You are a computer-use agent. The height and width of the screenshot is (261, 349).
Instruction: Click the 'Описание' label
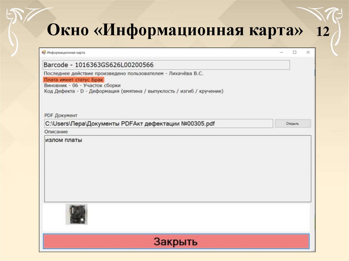(56, 132)
